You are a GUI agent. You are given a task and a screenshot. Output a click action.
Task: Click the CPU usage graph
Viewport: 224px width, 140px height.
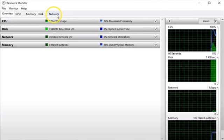coord(192,40)
